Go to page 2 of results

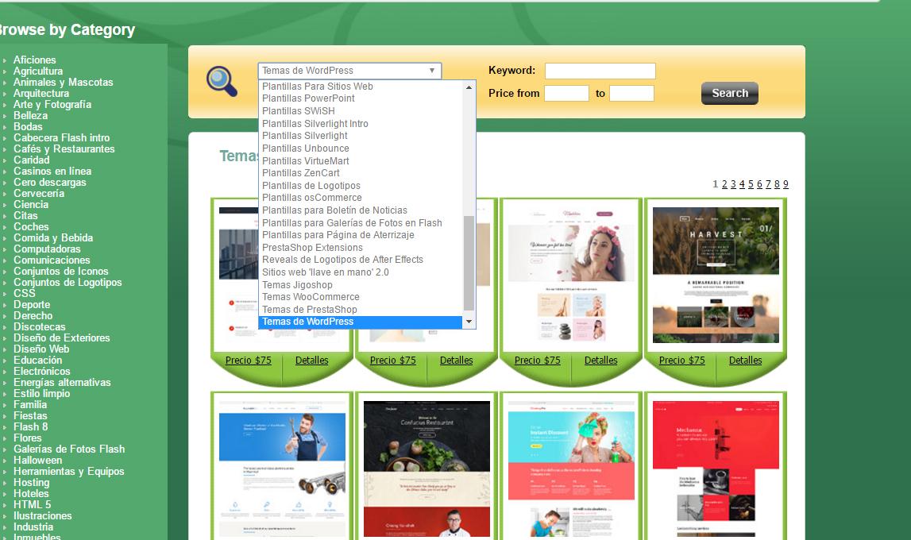724,183
